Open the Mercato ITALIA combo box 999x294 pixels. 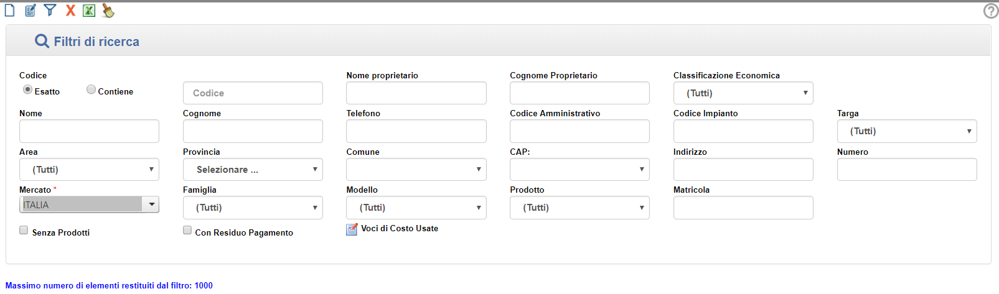tap(89, 204)
